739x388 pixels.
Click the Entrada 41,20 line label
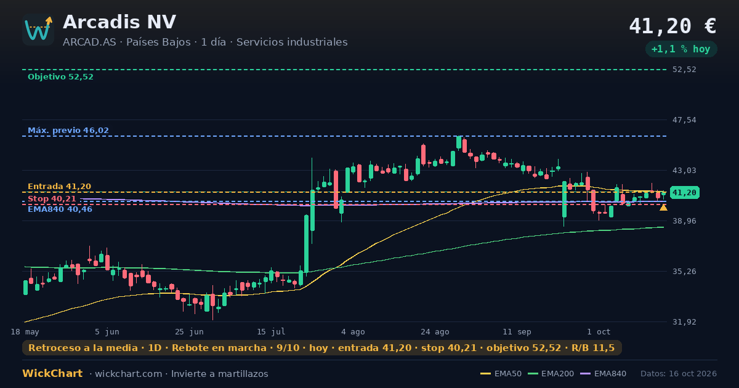pos(59,187)
